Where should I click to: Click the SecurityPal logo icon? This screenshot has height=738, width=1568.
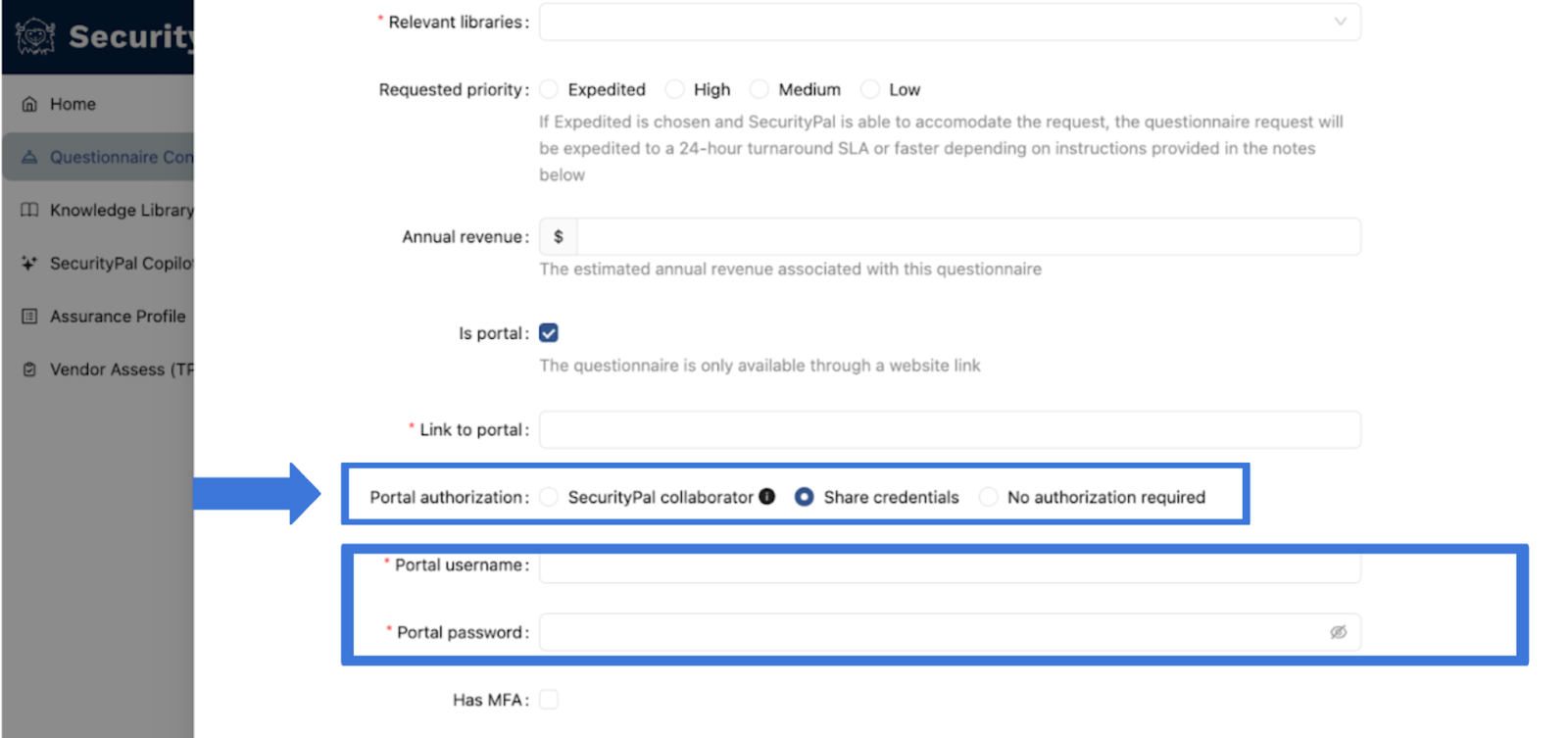[35, 36]
